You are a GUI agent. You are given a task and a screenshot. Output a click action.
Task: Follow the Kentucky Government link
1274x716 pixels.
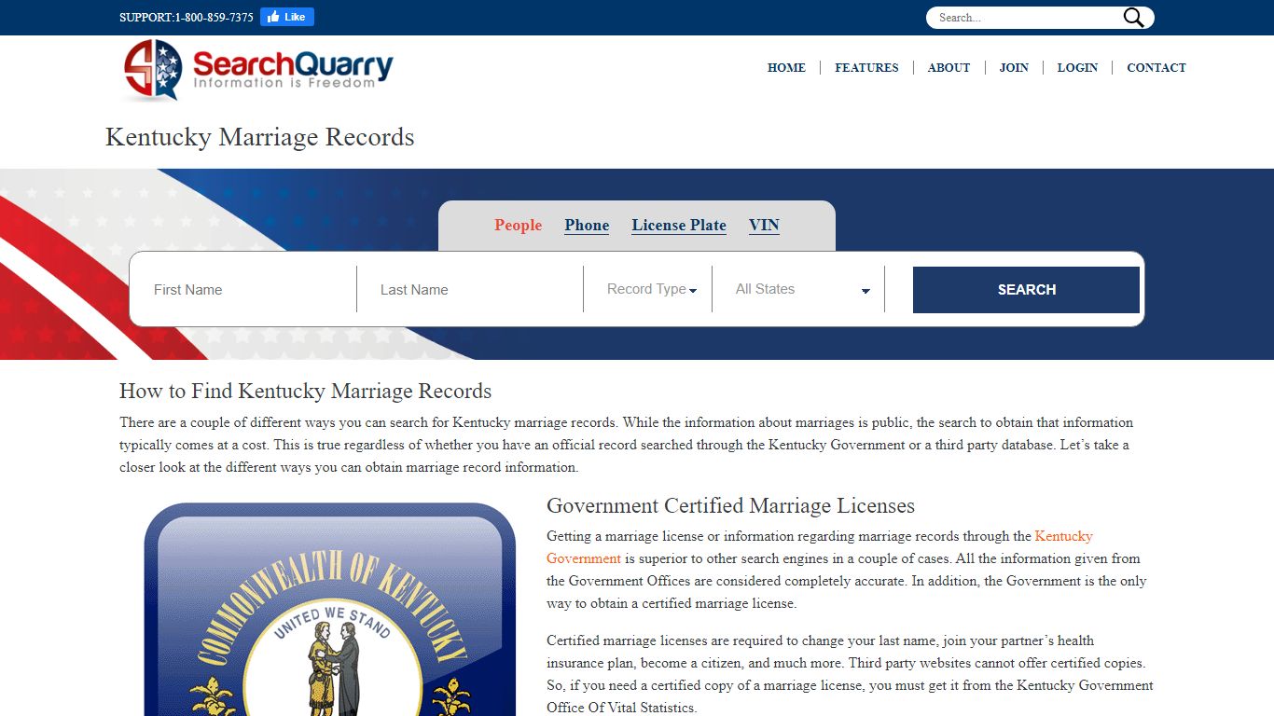point(1063,536)
